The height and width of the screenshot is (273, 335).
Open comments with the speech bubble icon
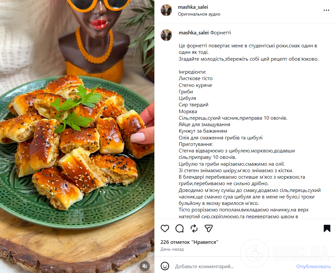point(179,228)
